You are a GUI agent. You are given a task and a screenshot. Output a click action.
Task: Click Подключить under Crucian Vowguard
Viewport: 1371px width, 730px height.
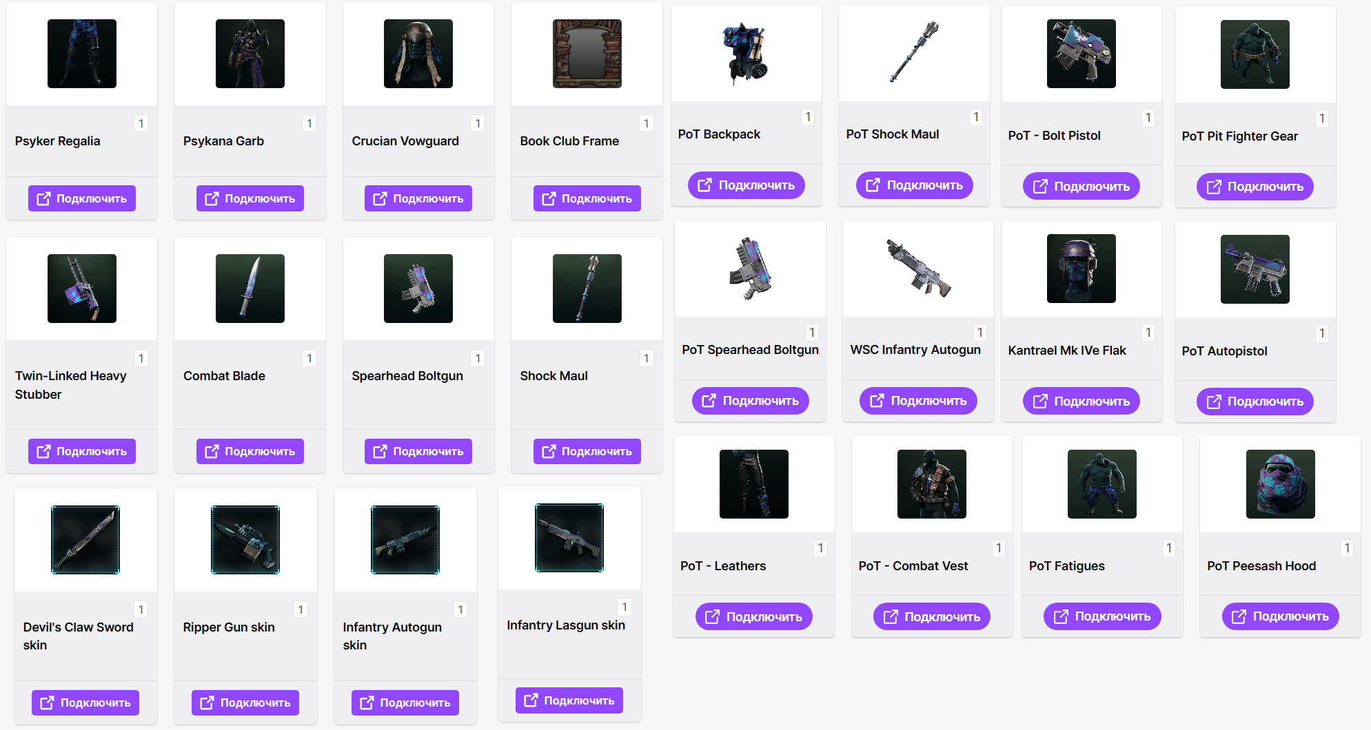[x=418, y=198]
